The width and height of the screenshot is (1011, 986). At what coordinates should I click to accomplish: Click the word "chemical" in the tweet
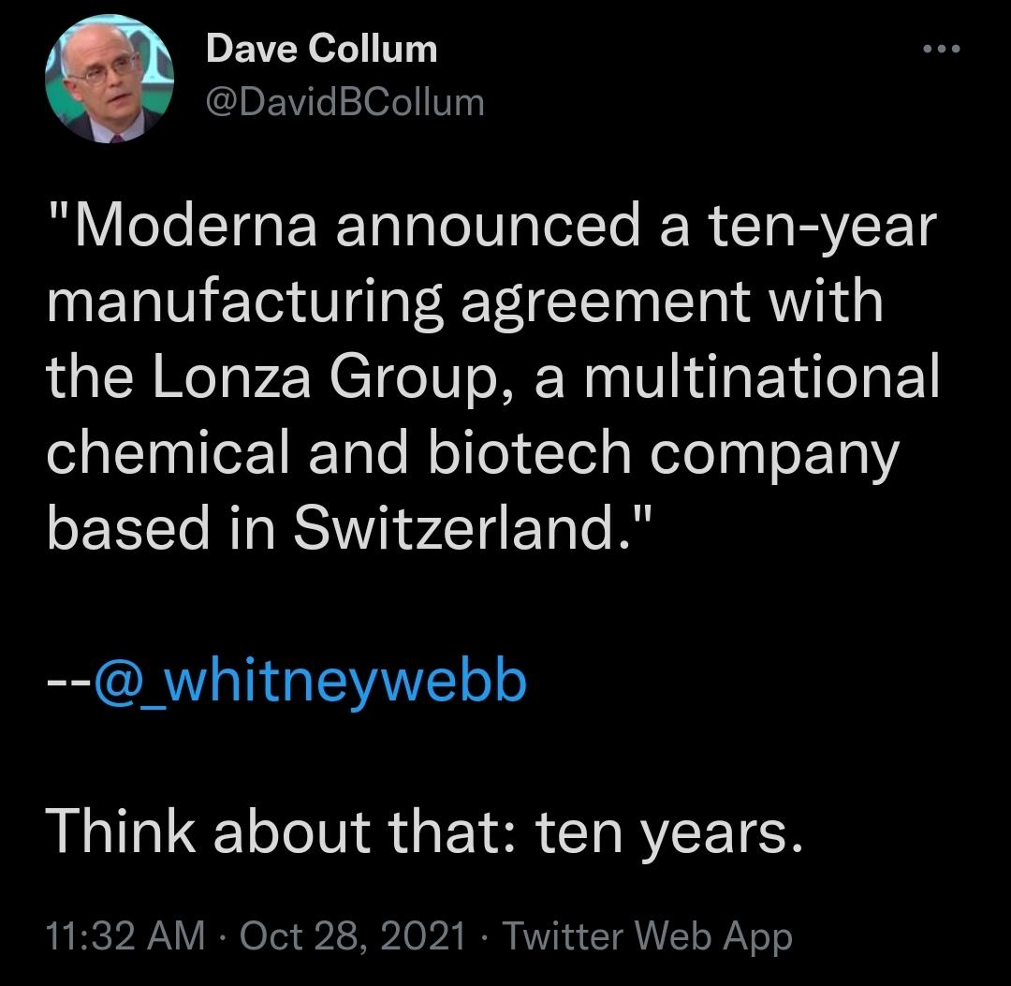168,451
